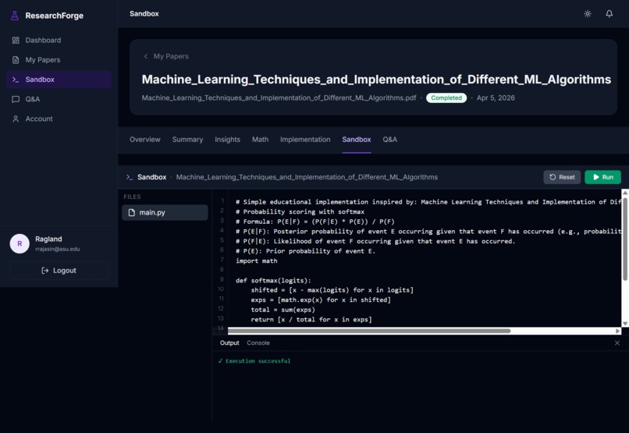Switch to the Q&A paper tab
Viewport: 629px width, 433px height.
[389, 140]
